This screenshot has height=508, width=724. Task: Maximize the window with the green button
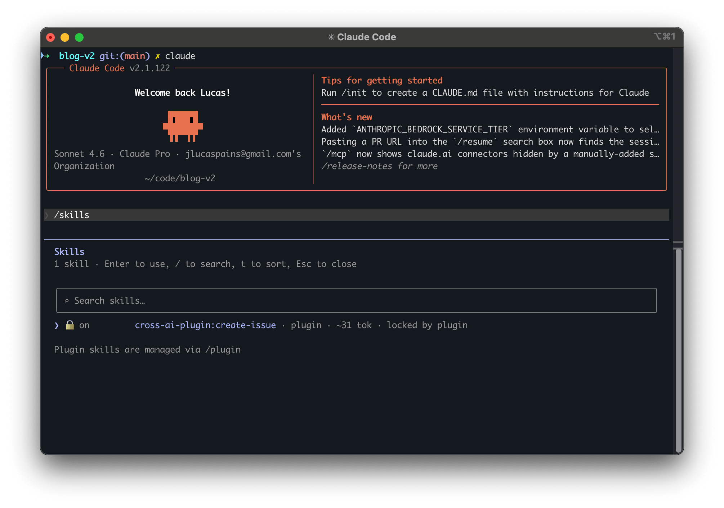[79, 37]
